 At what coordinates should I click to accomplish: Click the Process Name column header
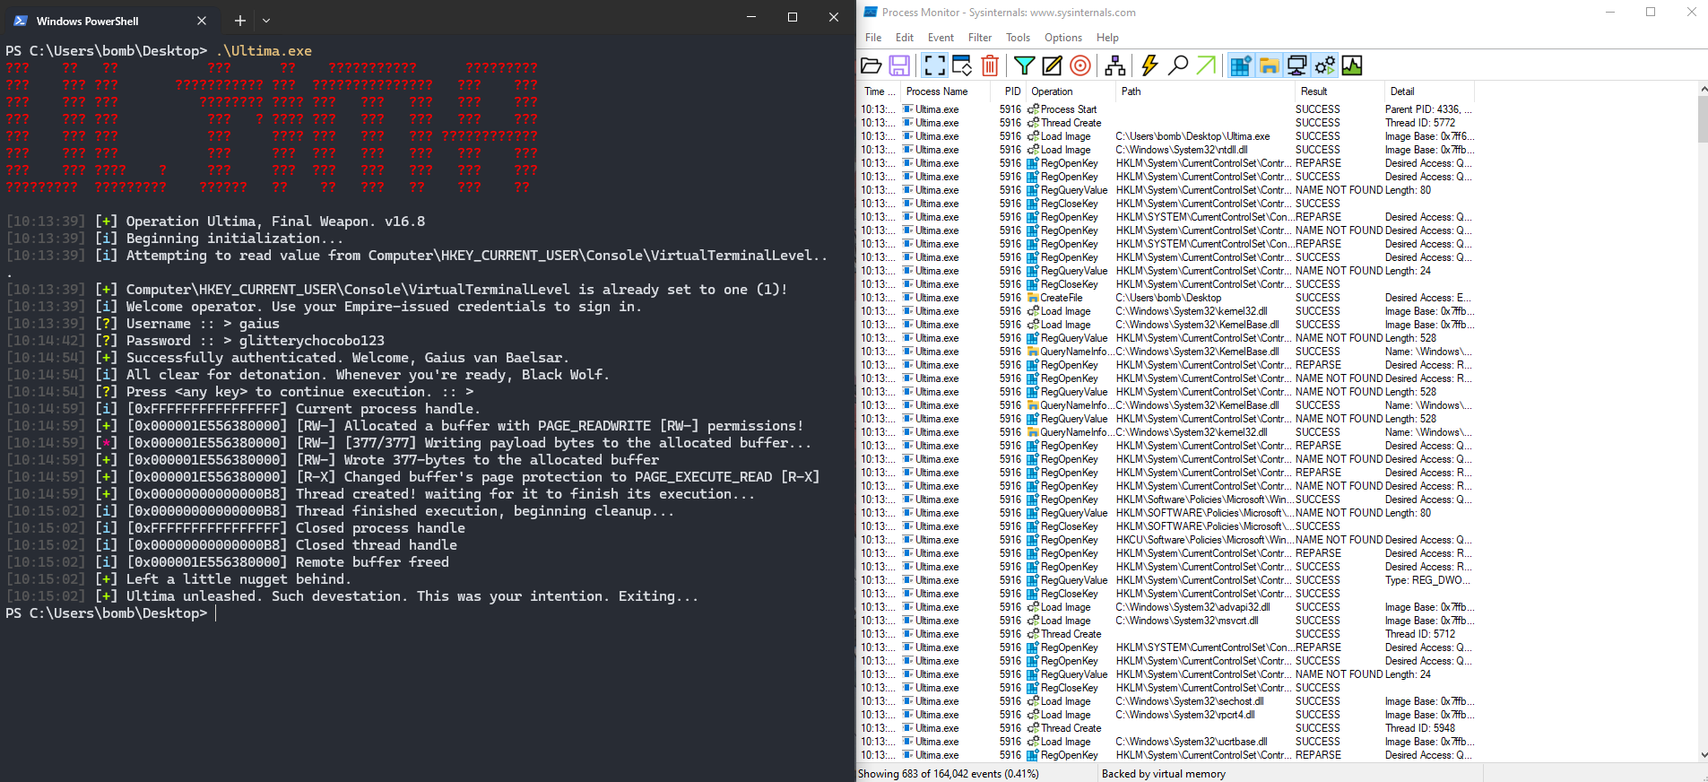coord(946,91)
